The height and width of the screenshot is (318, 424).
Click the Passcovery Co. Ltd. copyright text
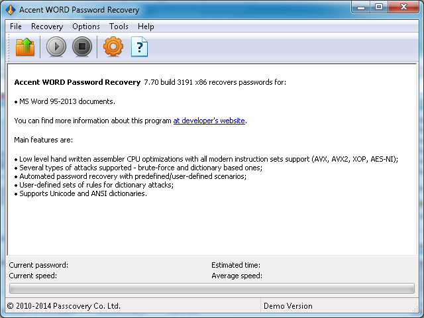tap(64, 306)
